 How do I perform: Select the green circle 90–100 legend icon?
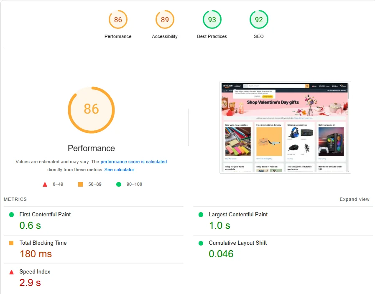[119, 185]
